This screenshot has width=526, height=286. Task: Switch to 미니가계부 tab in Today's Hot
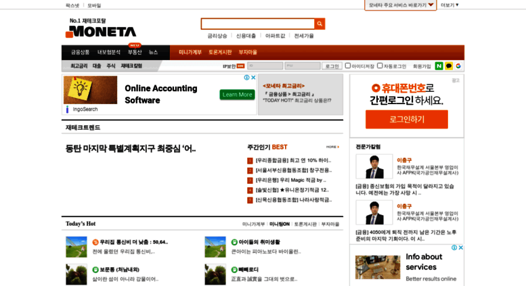pyautogui.click(x=254, y=224)
